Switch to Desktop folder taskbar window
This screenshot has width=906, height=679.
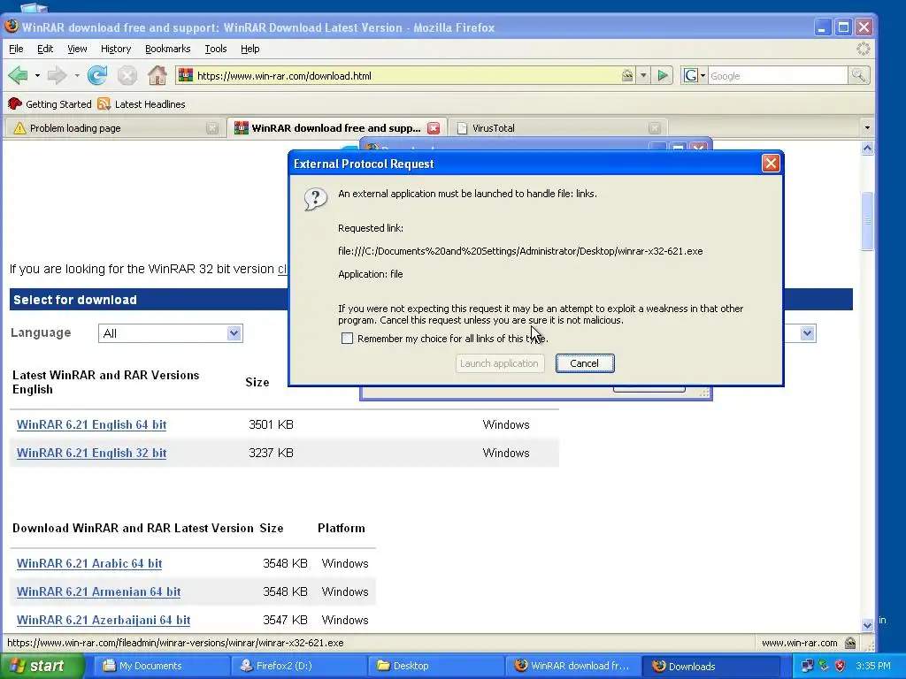click(x=435, y=666)
